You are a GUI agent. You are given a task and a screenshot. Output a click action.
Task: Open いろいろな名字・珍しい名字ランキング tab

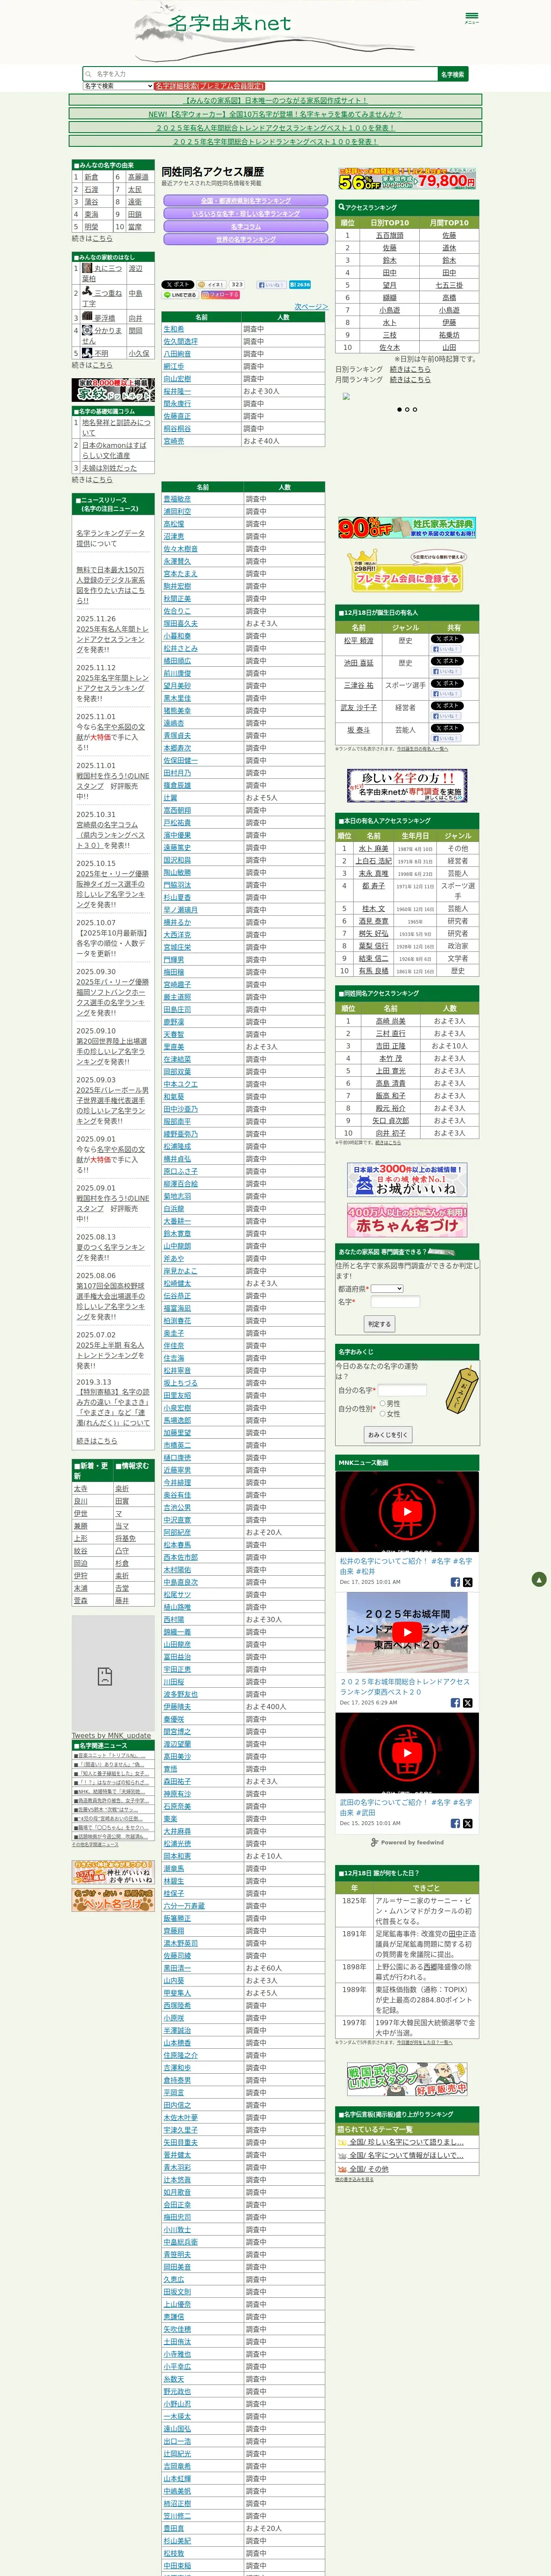click(246, 213)
